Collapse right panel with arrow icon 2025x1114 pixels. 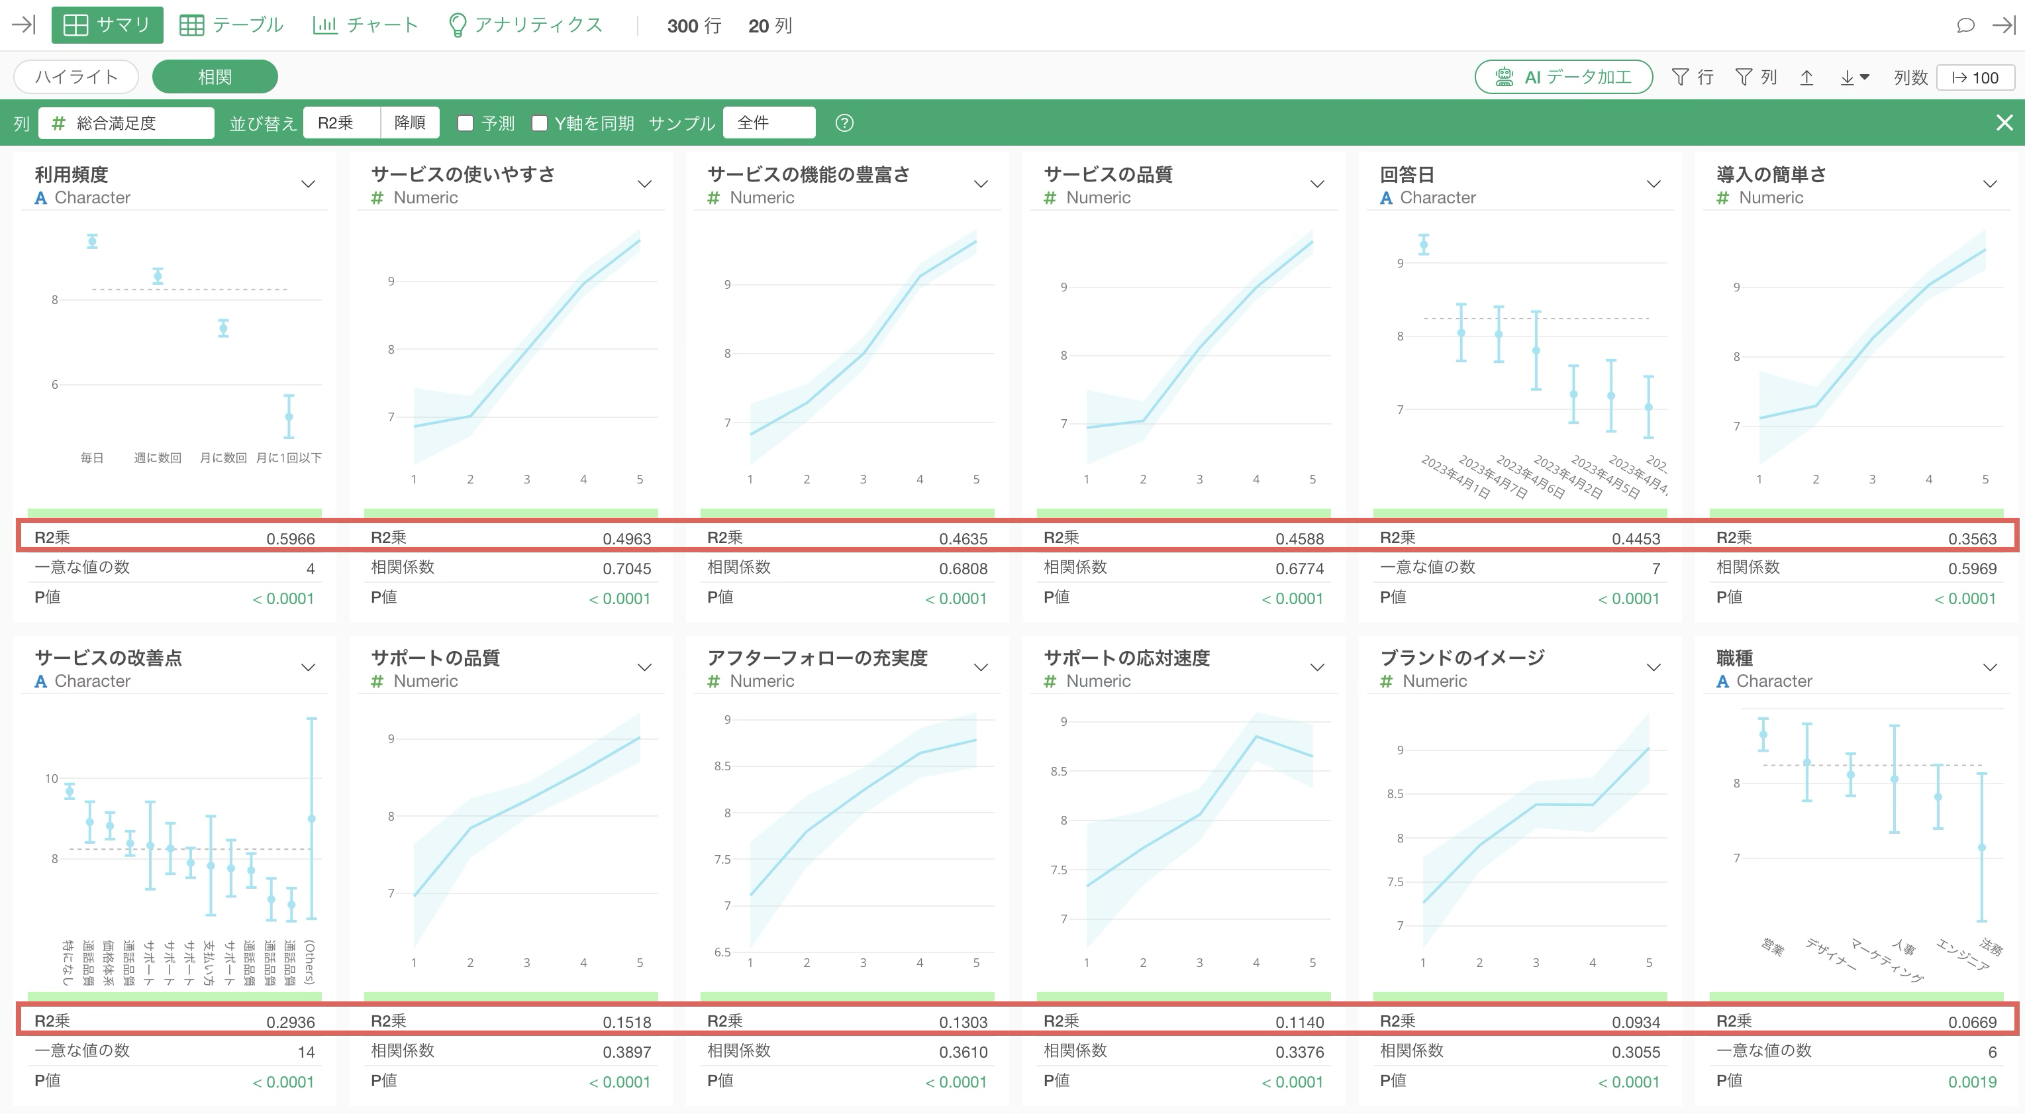click(2004, 25)
